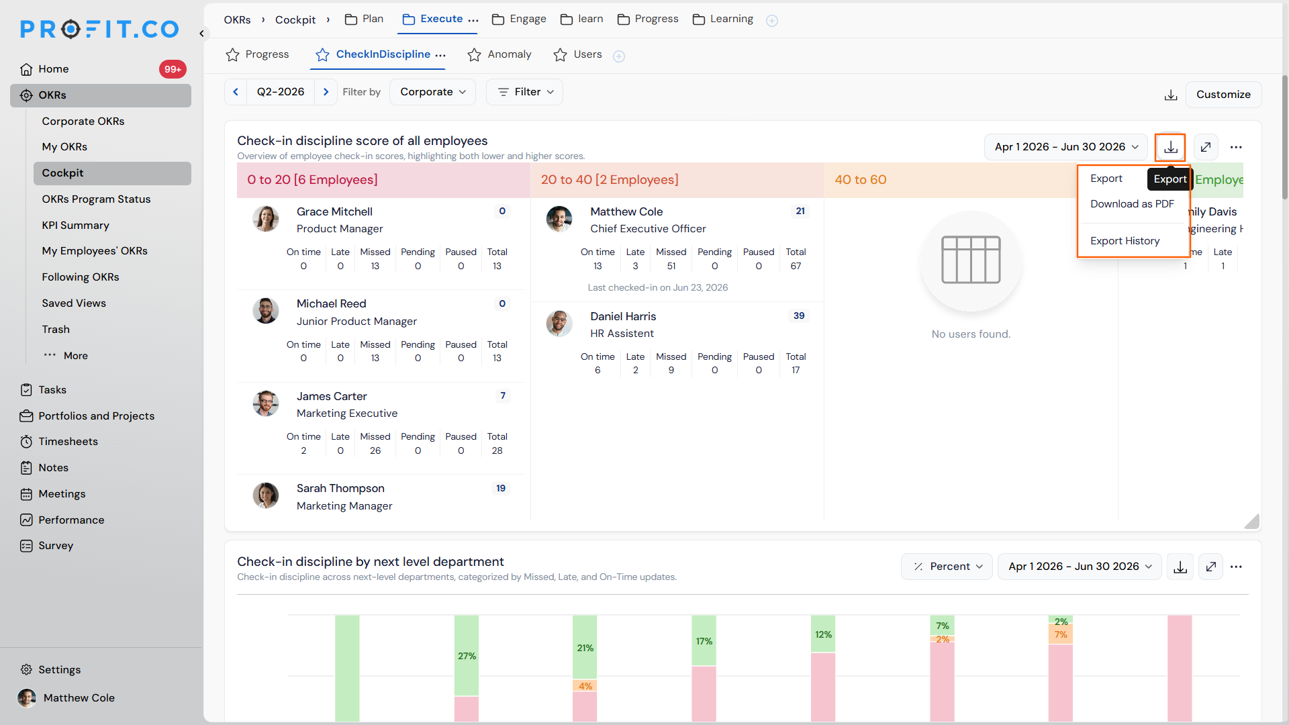The height and width of the screenshot is (725, 1289).
Task: Switch to the Plan folder tab
Action: (364, 19)
